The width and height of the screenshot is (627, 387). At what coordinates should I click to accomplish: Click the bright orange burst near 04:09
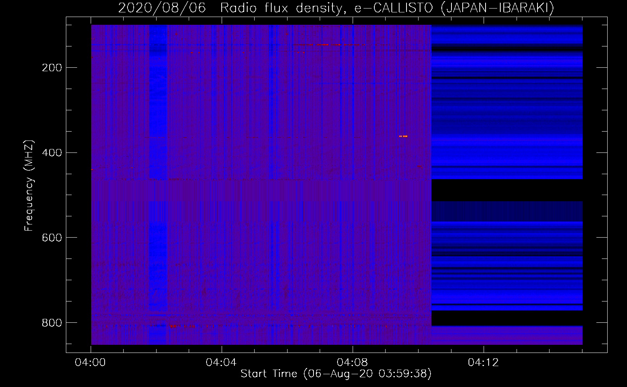403,136
